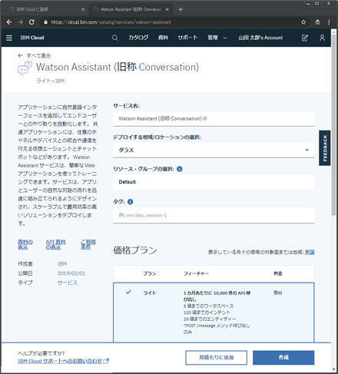The image size is (338, 374).
Task: Open the user profile avatar icon
Action: 322,38
